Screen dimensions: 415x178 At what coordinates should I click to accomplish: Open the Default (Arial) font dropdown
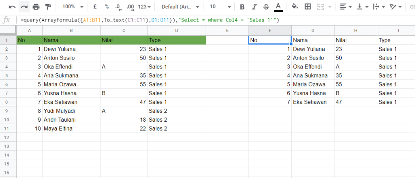click(x=180, y=7)
